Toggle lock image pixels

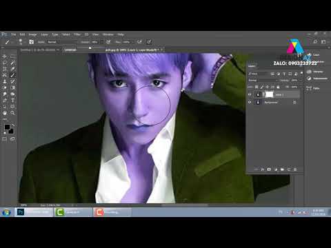[262, 87]
